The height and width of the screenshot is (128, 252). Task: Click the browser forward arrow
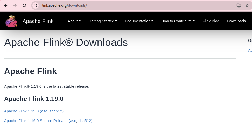15,5
